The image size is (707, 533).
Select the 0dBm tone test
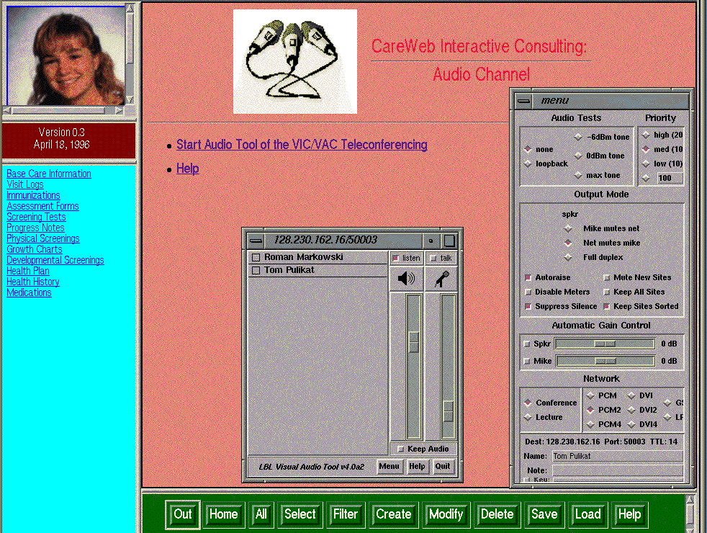[578, 156]
